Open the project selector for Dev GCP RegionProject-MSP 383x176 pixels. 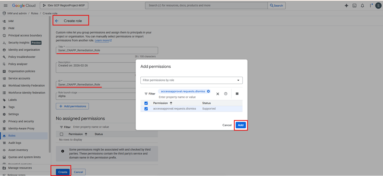pos(64,6)
